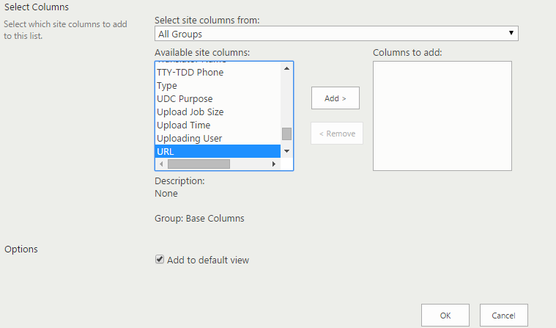This screenshot has width=556, height=328.
Task: Click horizontal scroll right arrow
Action: click(x=275, y=164)
